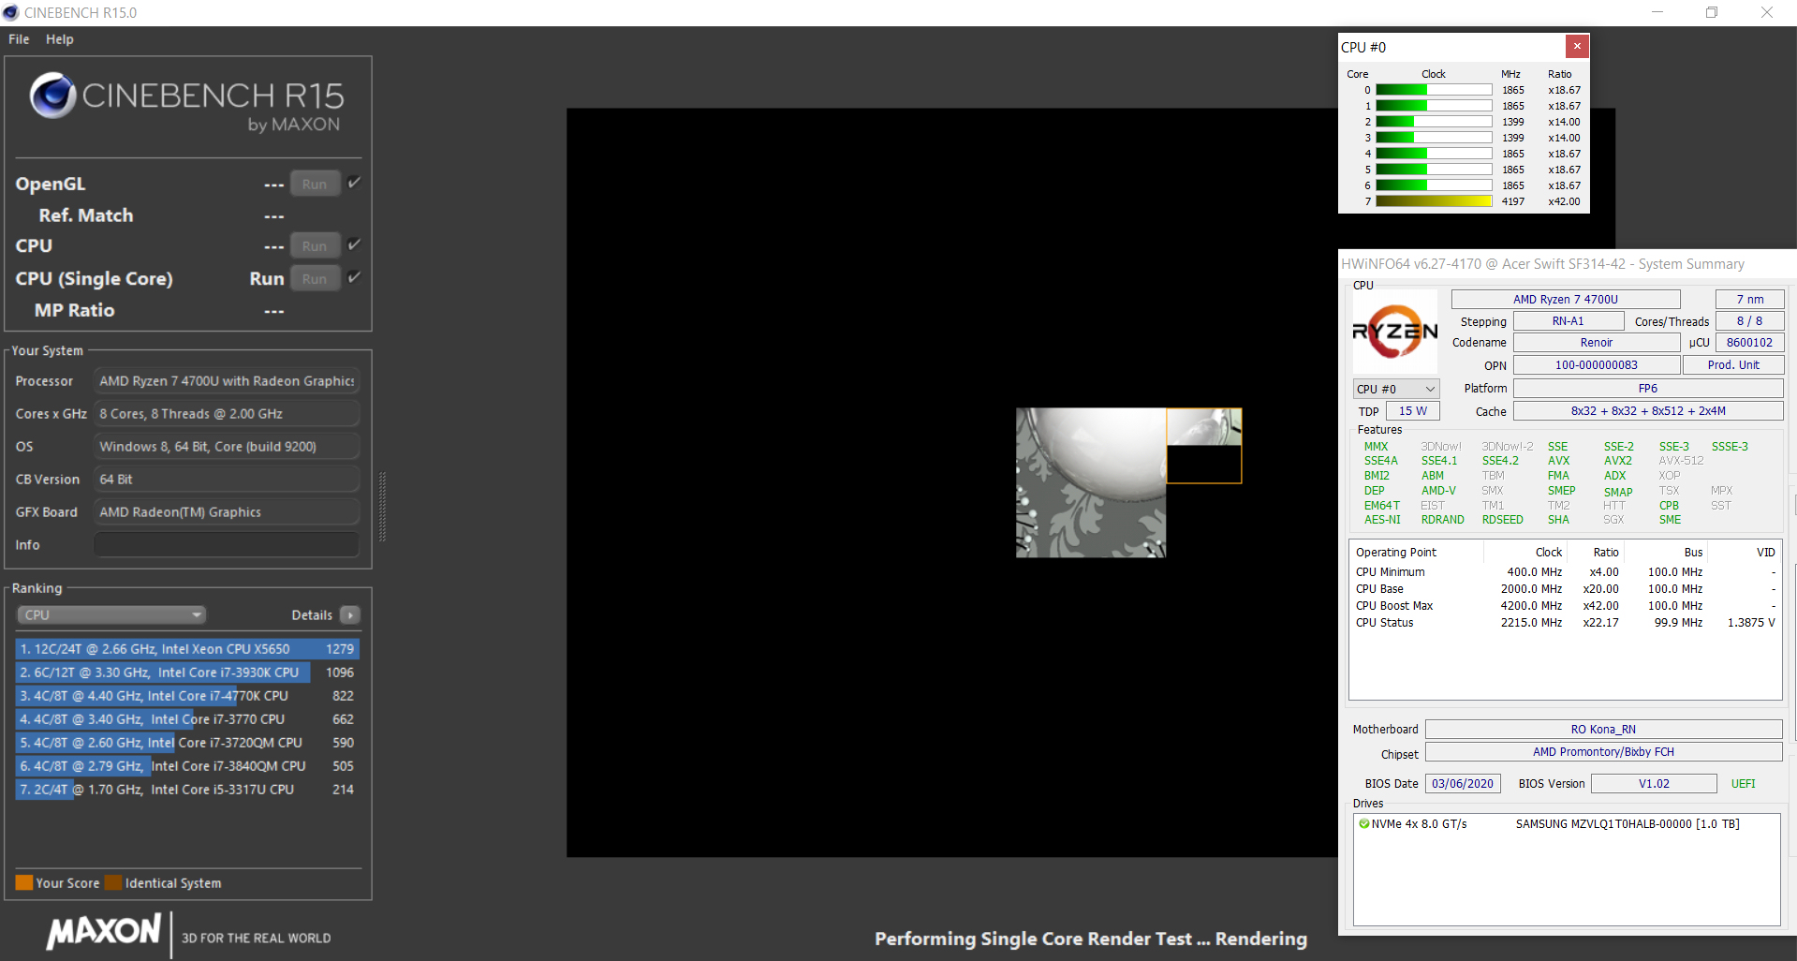Click the Info input field
The width and height of the screenshot is (1797, 961).
(227, 545)
